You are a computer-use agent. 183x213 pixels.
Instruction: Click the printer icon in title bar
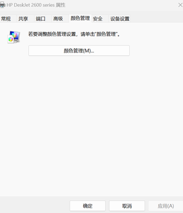pyautogui.click(x=2, y=5)
